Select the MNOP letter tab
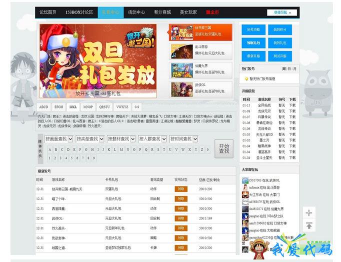341x262 pixels. (x=88, y=107)
